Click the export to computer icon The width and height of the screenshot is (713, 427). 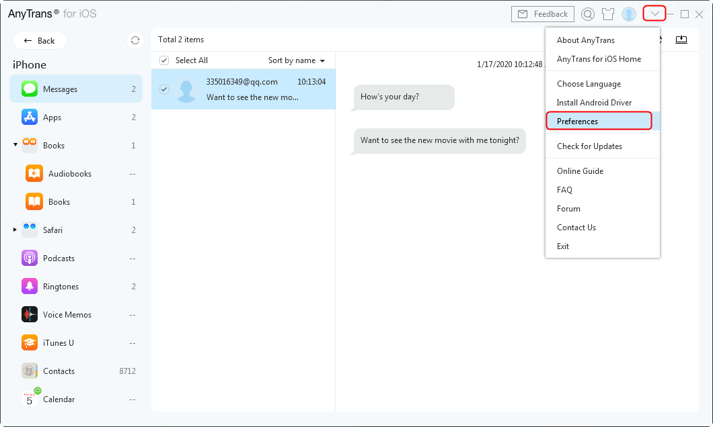click(x=681, y=40)
